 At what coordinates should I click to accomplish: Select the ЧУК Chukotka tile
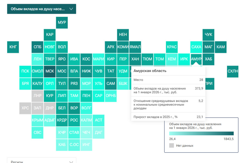[209, 35]
